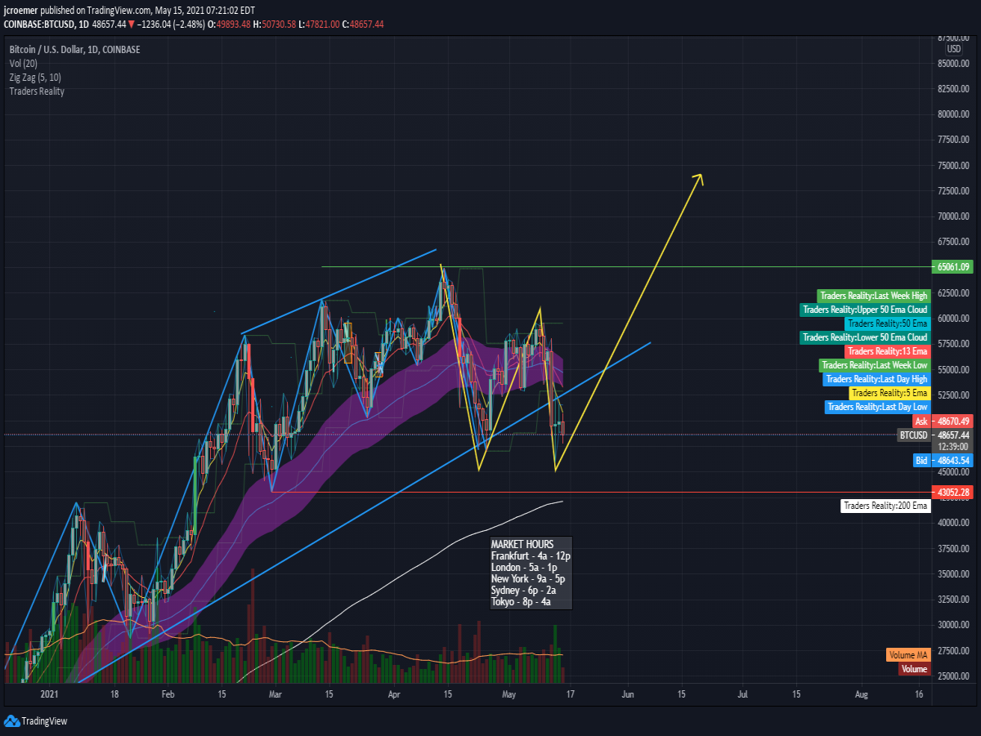Click the 40000.00 price axis tick
Screen dimensions: 981x736
click(x=953, y=523)
